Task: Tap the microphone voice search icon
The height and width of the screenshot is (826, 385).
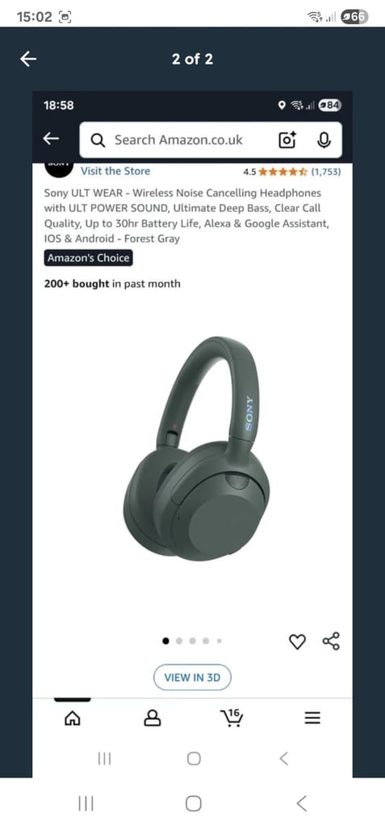Action: coord(324,140)
